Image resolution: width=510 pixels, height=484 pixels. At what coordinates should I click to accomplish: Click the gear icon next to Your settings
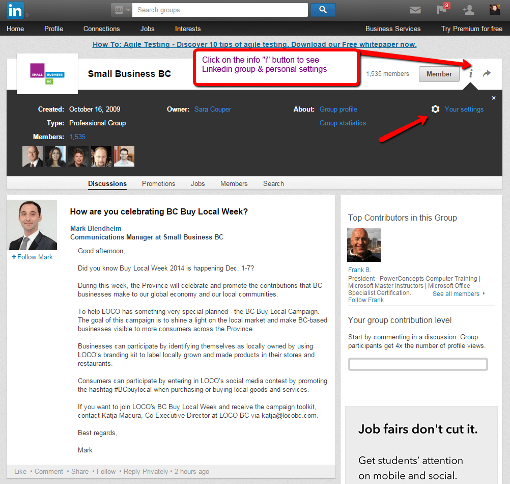tap(435, 109)
